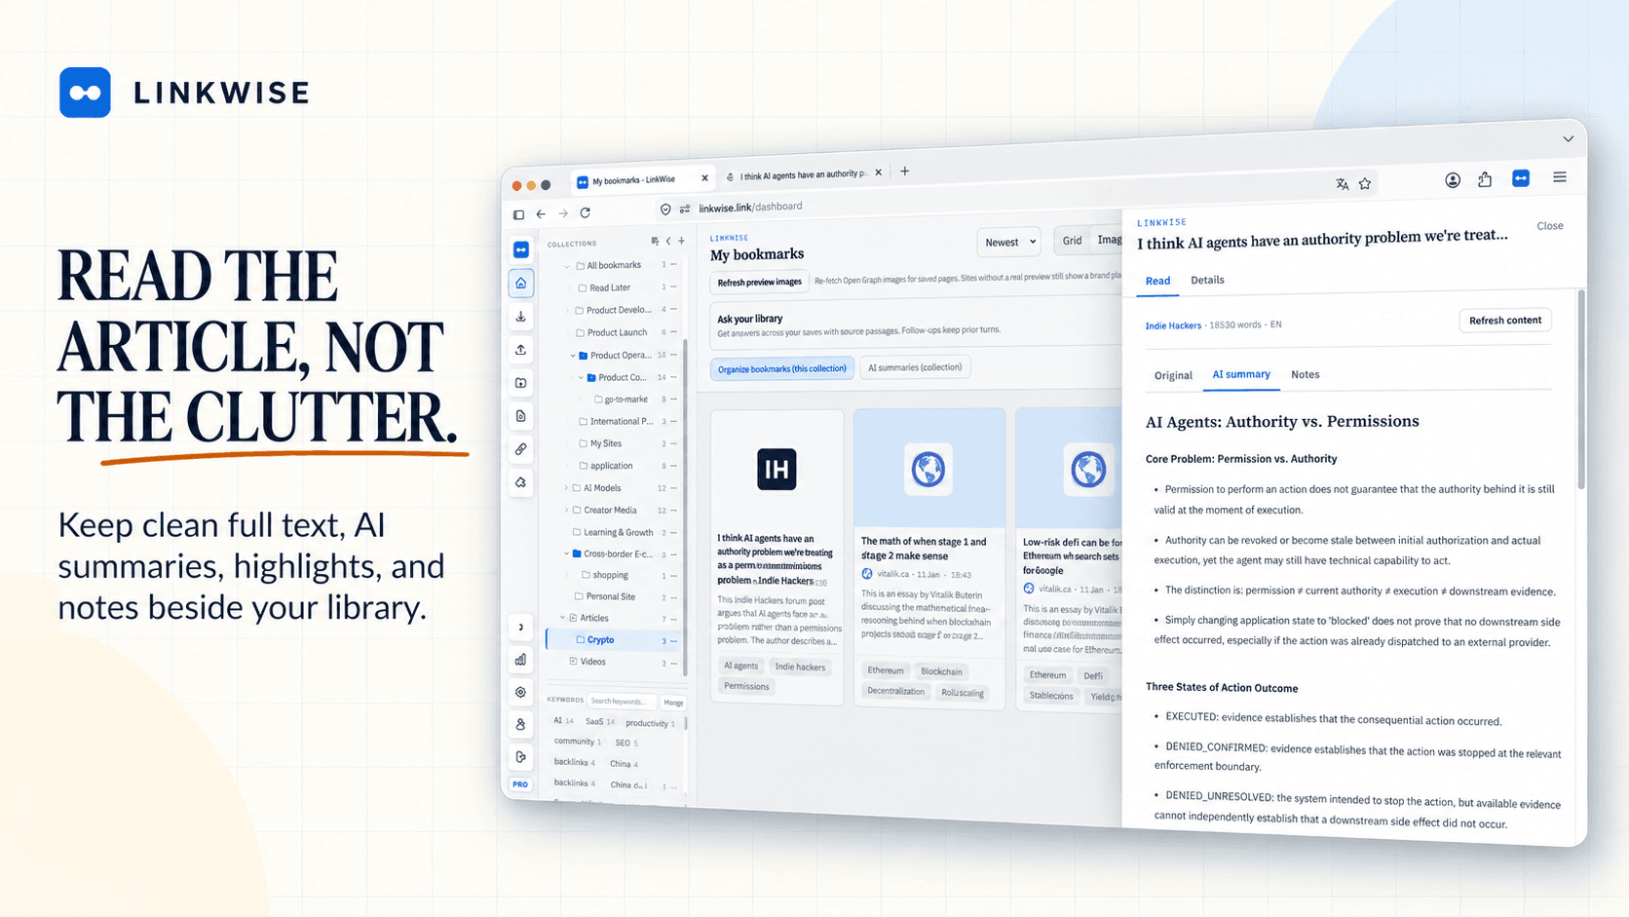Viewport: 1629px width, 917px height.
Task: Collapse the All bookmarks tree
Action: (567, 265)
